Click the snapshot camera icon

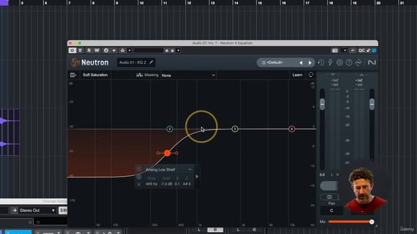(x=335, y=51)
